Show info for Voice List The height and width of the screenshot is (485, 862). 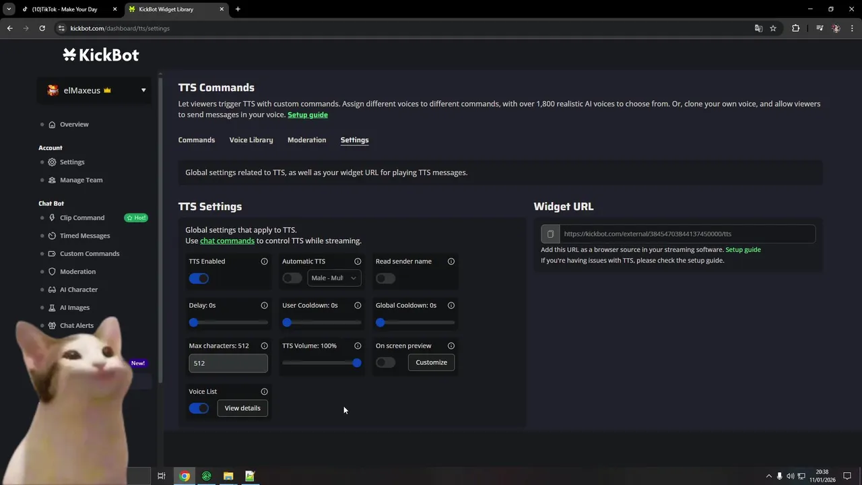[x=264, y=391]
